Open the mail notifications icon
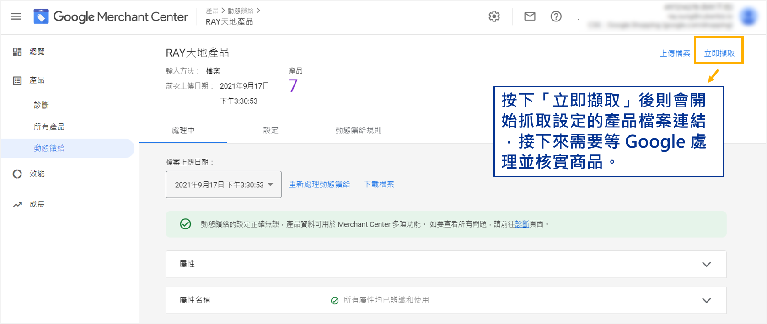 [x=530, y=16]
